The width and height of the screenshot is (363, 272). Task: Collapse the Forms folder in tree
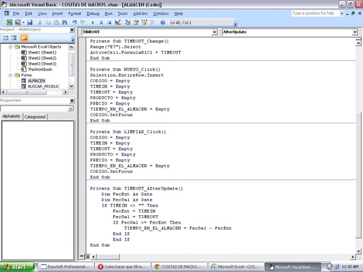(10, 75)
